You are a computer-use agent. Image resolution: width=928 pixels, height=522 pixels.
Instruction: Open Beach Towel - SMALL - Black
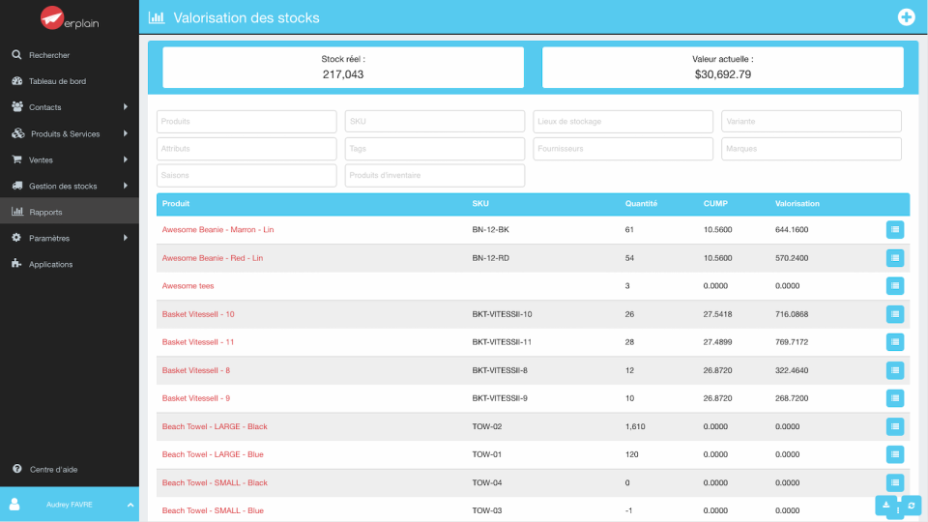pyautogui.click(x=215, y=483)
